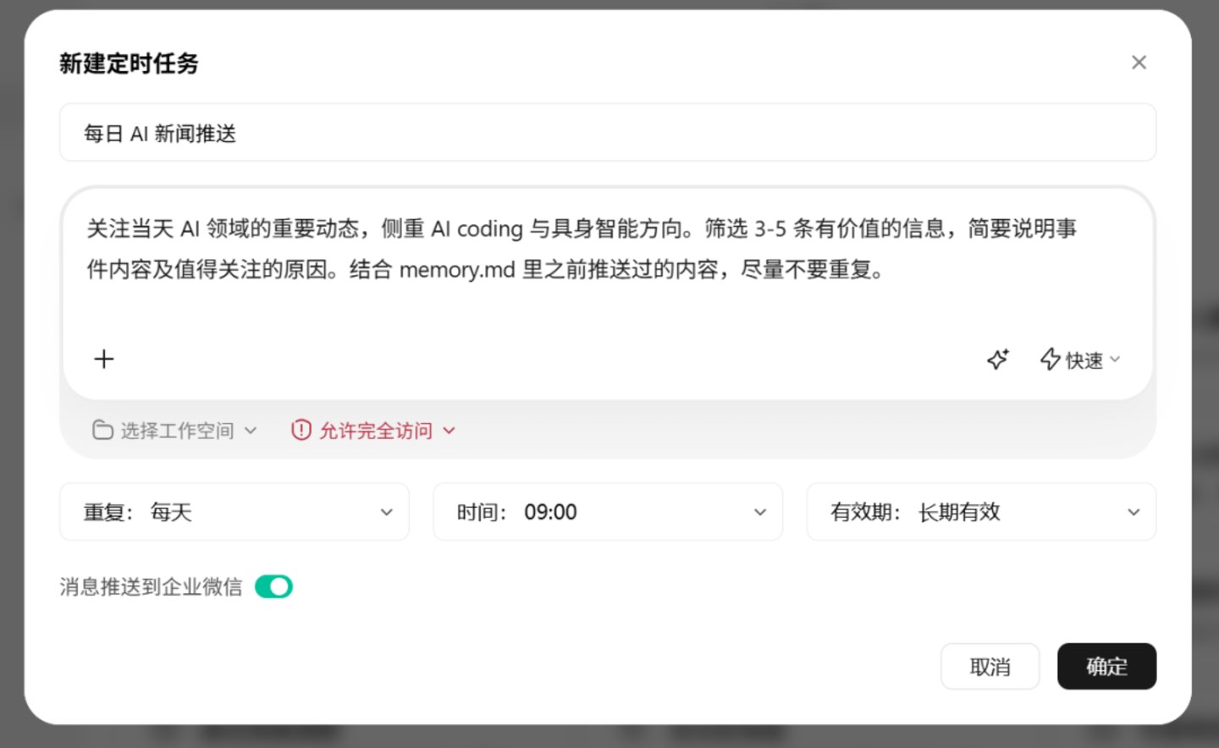Click the sparkle optimize-prompt icon
This screenshot has height=748, width=1219.
tap(998, 359)
